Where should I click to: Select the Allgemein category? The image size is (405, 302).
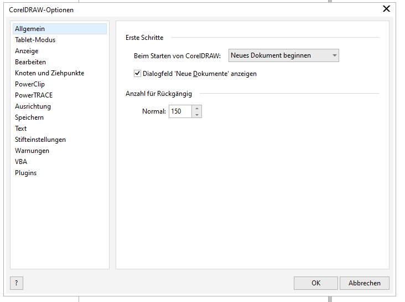coord(60,29)
